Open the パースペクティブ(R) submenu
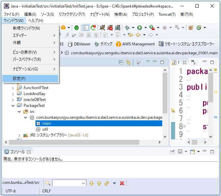Image resolution: width=221 pixels, height=196 pixels. pyautogui.click(x=30, y=60)
